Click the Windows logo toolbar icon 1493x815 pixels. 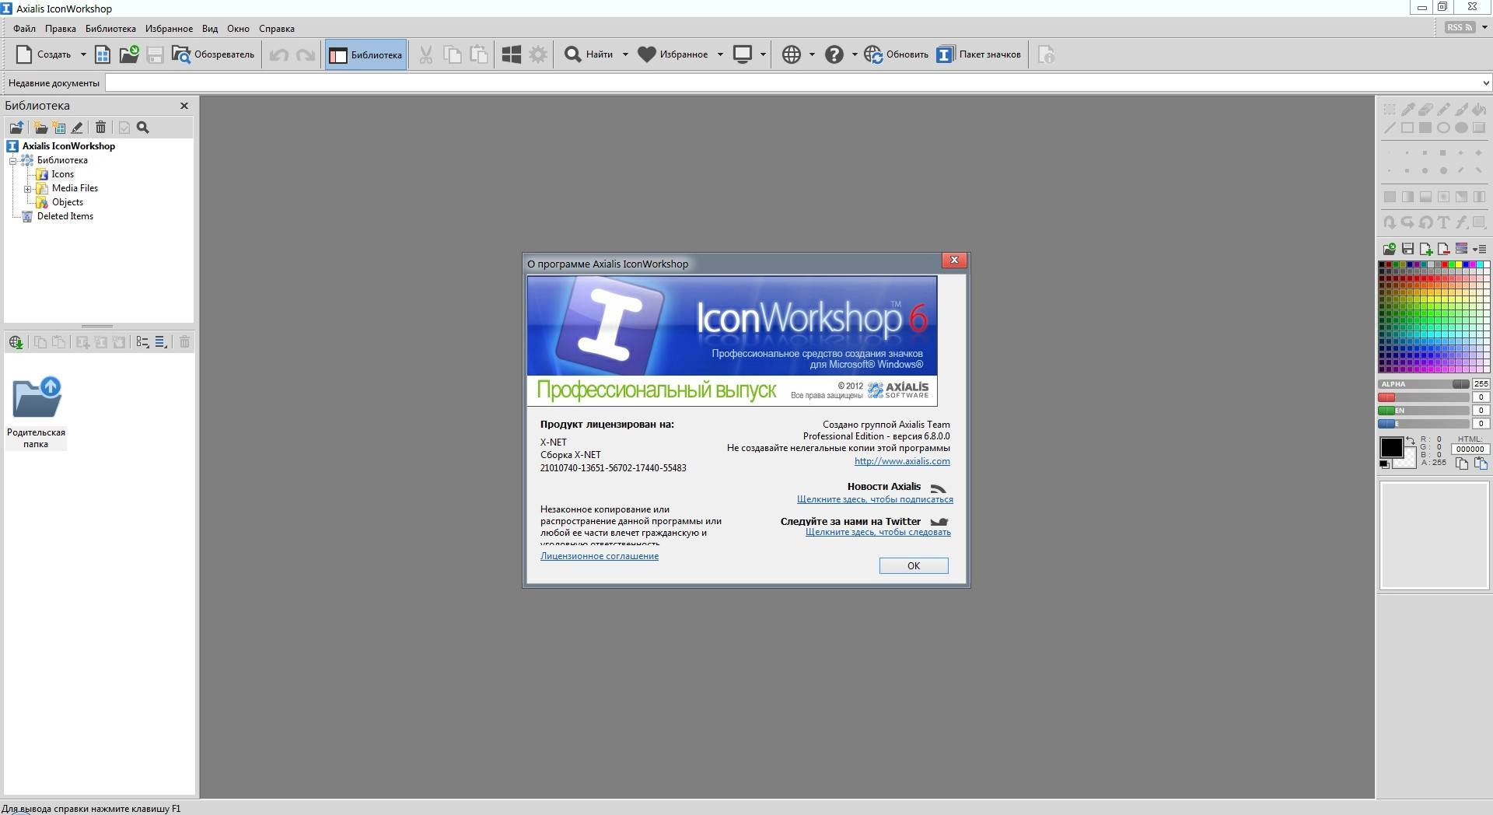coord(511,54)
